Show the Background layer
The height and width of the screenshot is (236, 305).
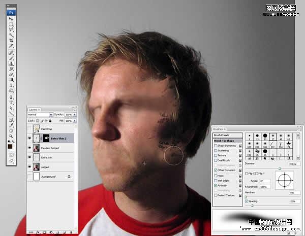[x=29, y=177]
